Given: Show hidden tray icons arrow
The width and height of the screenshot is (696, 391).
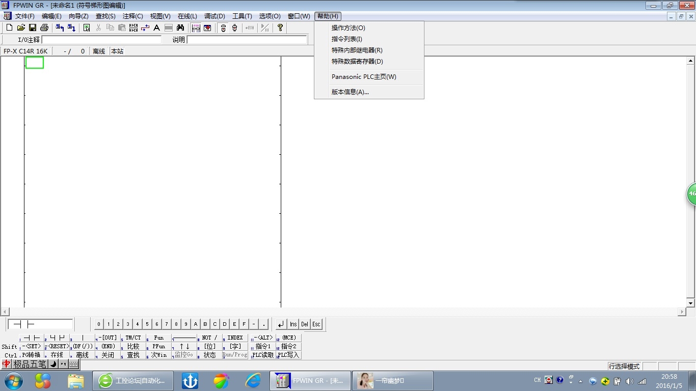Looking at the screenshot, I should tap(580, 381).
